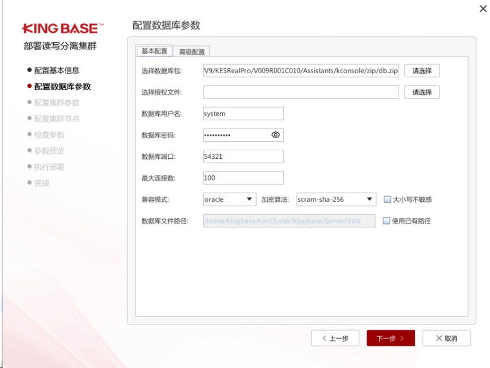The image size is (490, 368).
Task: Click the 最大连接数 field showing 100
Action: tap(243, 178)
